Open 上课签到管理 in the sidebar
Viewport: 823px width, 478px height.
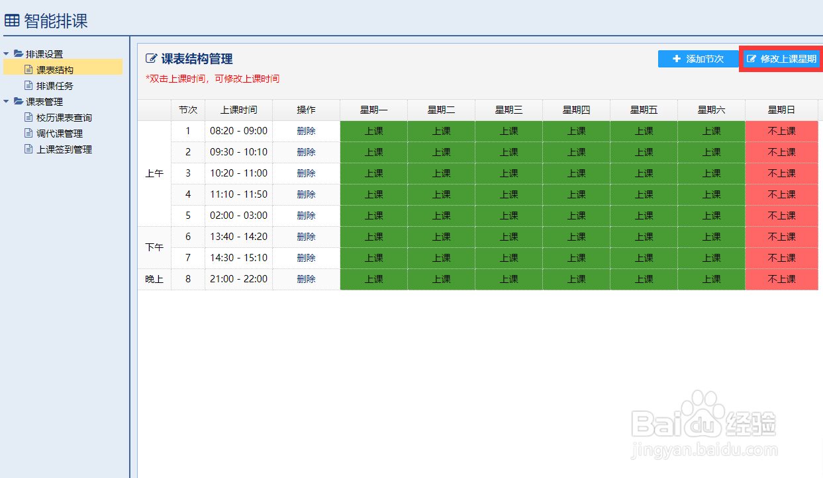pos(64,149)
